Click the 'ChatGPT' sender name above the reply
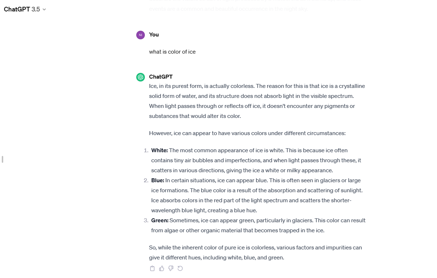 (161, 77)
